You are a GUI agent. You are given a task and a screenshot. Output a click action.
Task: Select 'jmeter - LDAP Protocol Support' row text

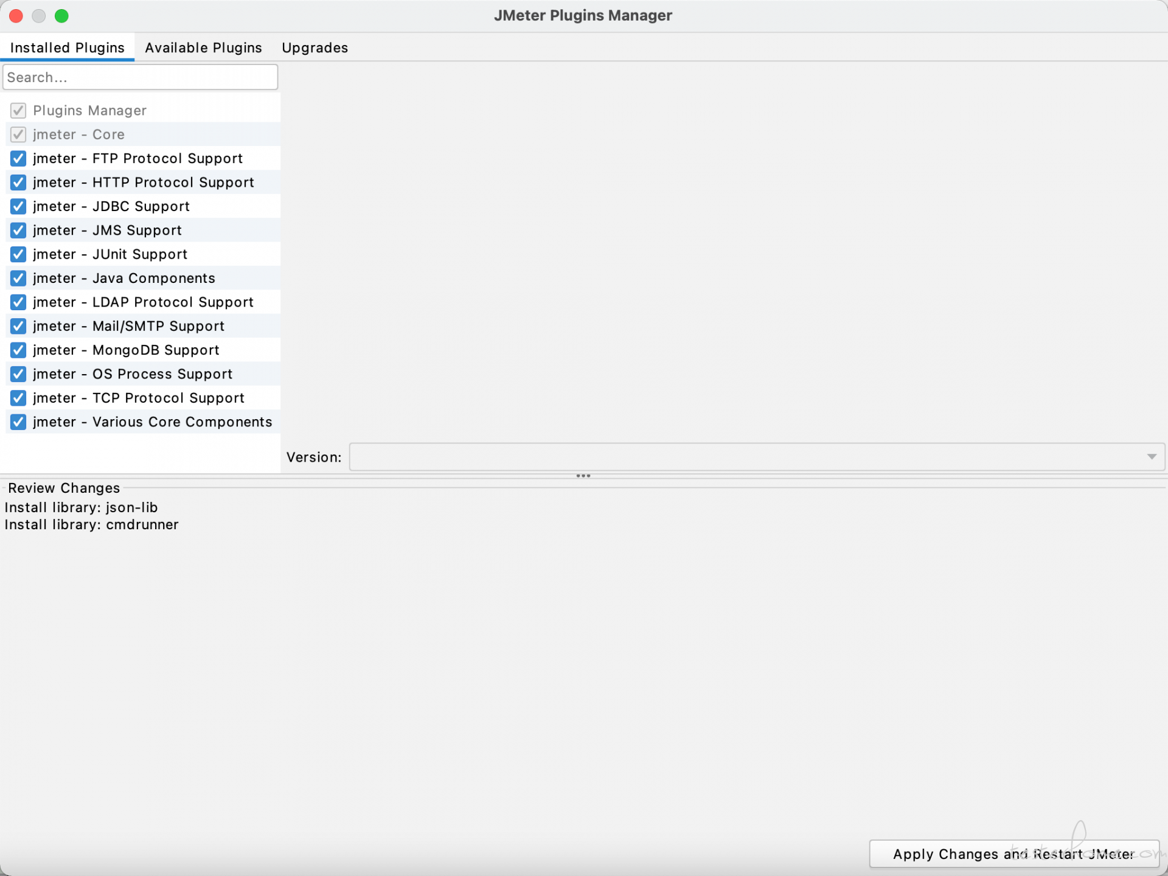point(143,302)
